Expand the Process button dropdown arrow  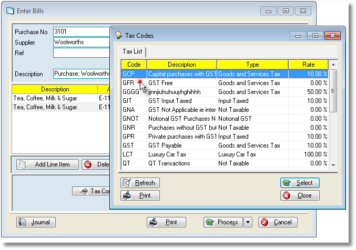click(x=248, y=222)
